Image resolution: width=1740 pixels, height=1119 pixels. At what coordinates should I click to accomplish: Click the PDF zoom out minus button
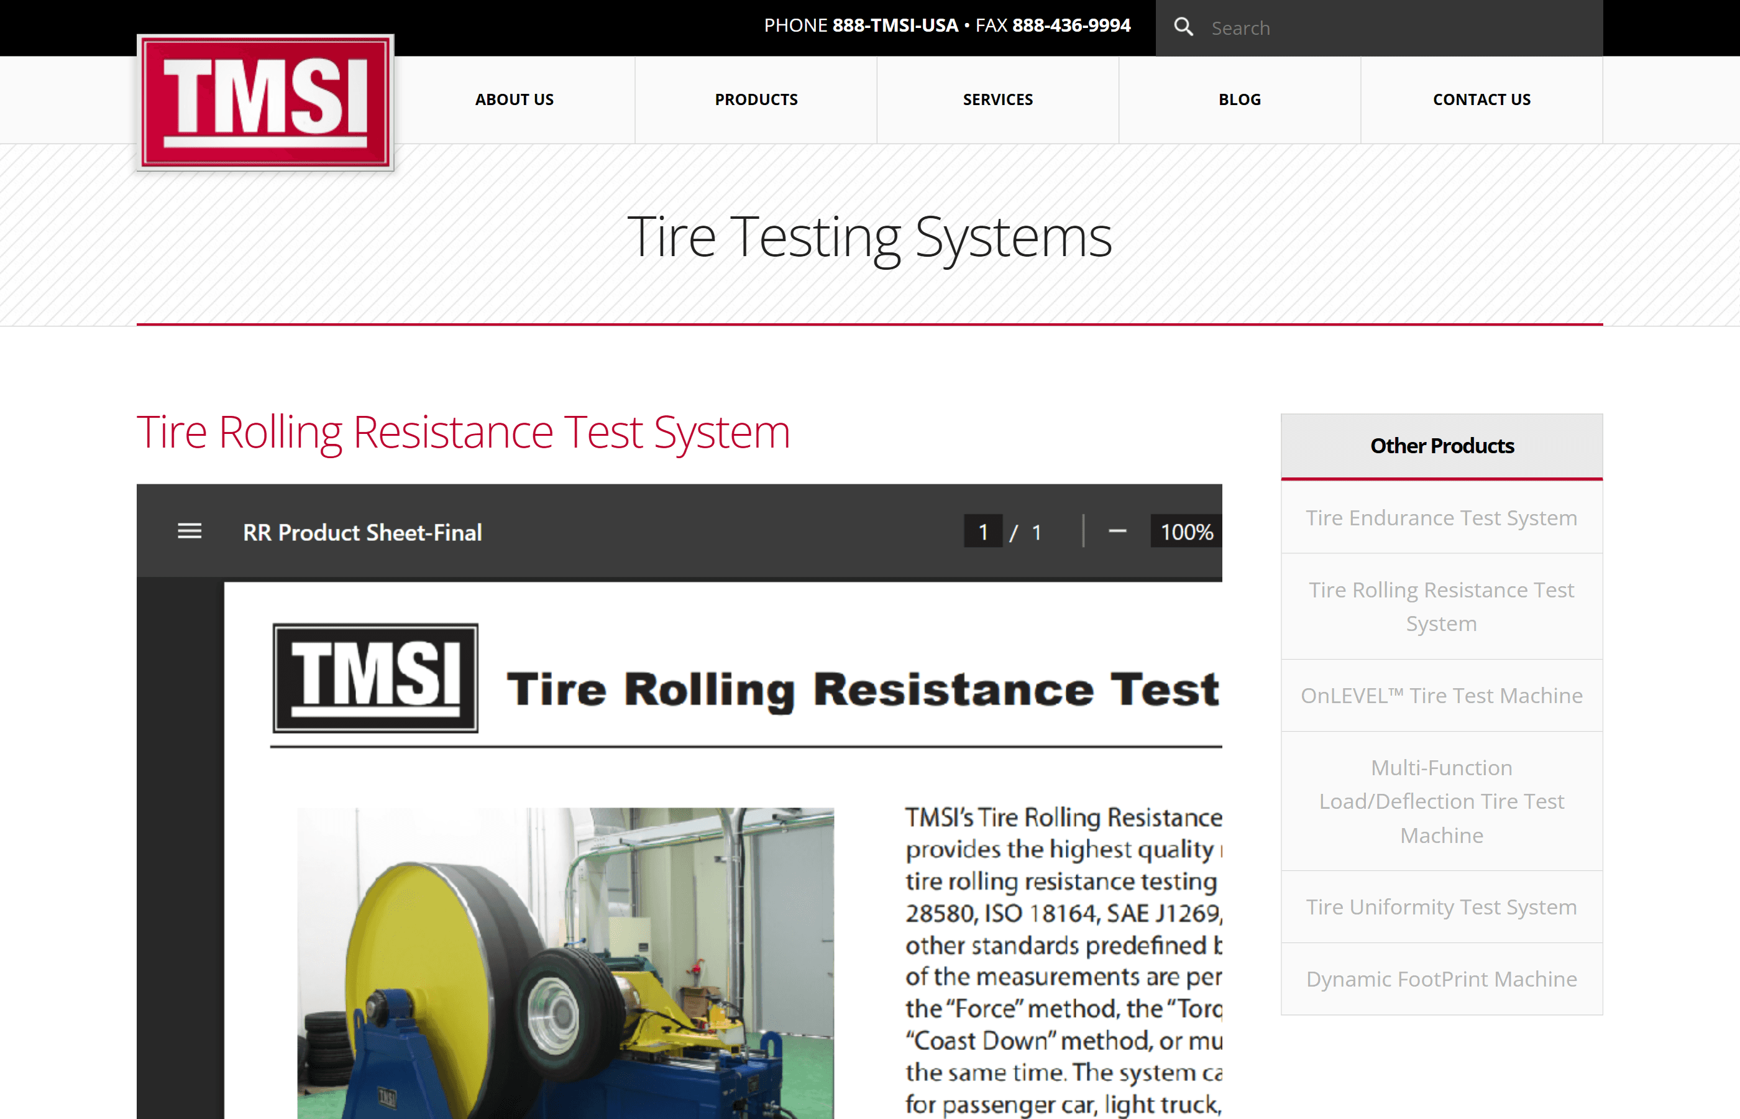click(1117, 531)
